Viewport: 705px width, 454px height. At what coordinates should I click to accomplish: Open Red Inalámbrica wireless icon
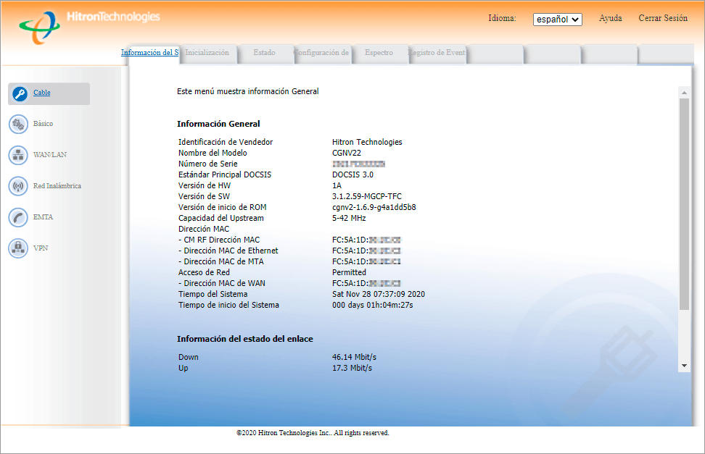[x=18, y=186]
